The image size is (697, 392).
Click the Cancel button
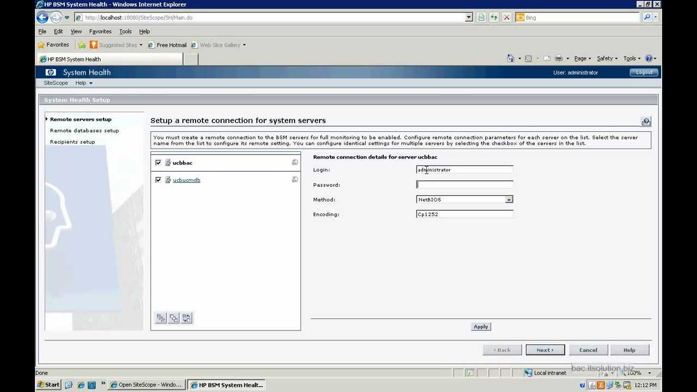coord(588,350)
